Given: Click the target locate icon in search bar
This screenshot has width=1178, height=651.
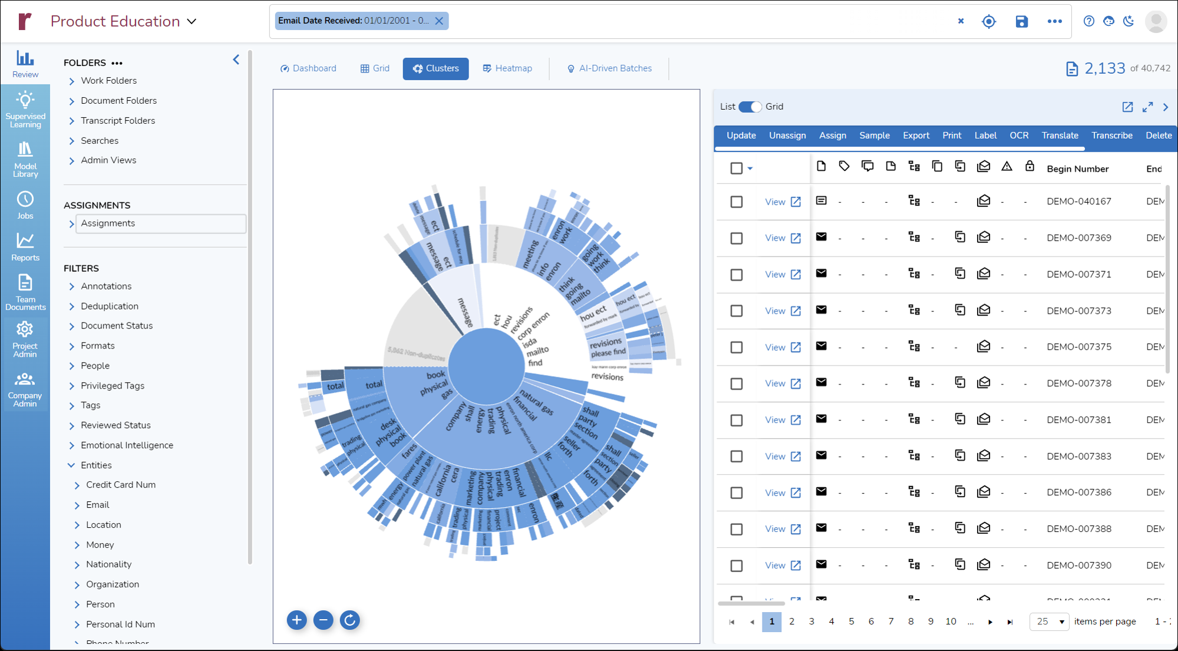Looking at the screenshot, I should (988, 21).
